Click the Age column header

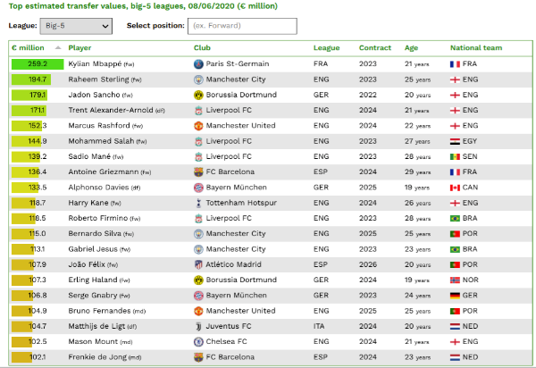pos(411,48)
